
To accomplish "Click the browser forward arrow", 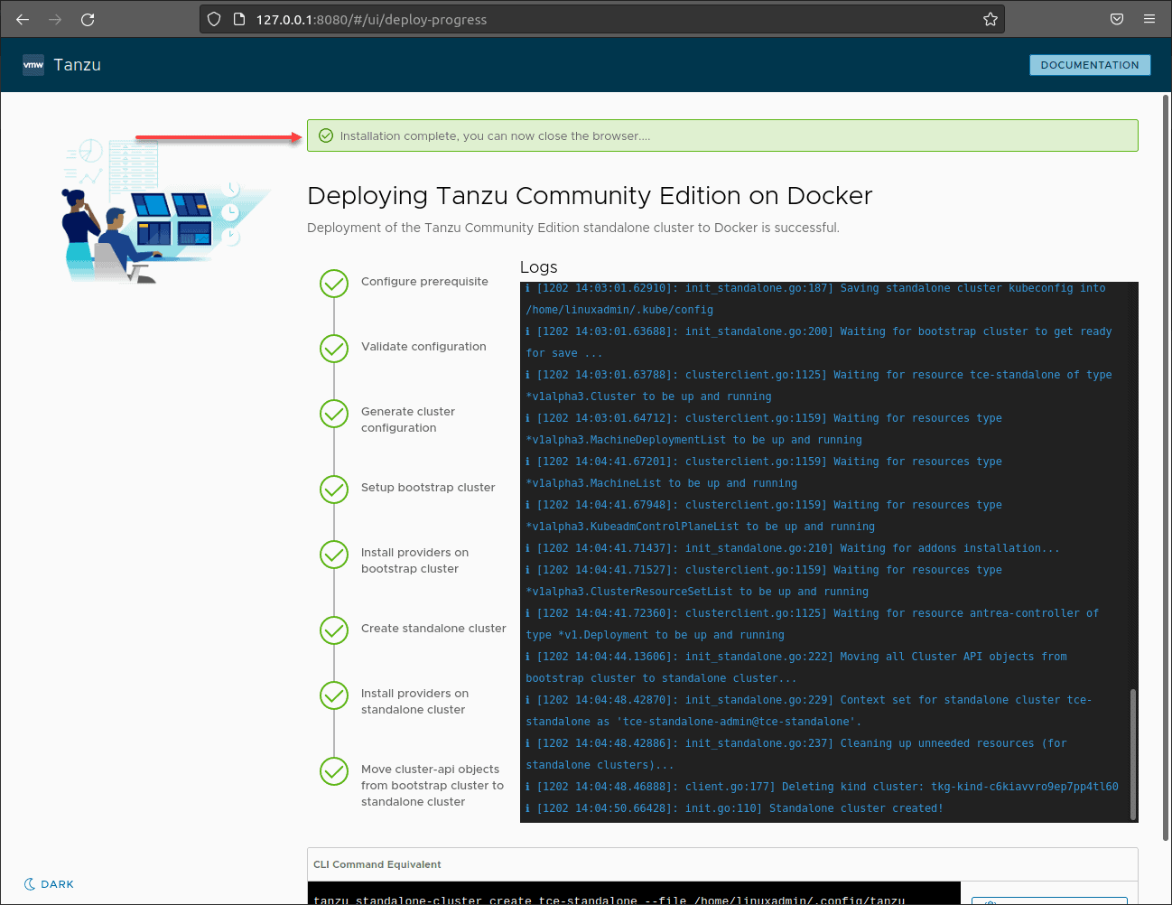I will click(55, 19).
